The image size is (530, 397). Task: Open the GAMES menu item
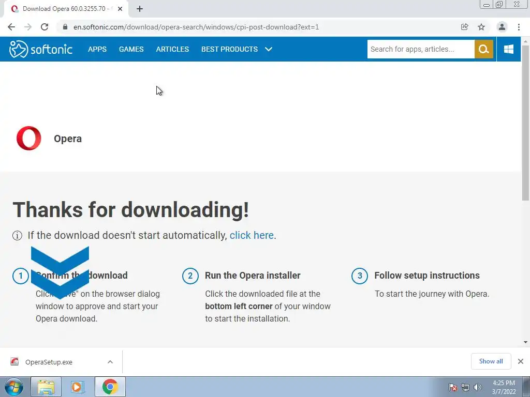point(131,49)
